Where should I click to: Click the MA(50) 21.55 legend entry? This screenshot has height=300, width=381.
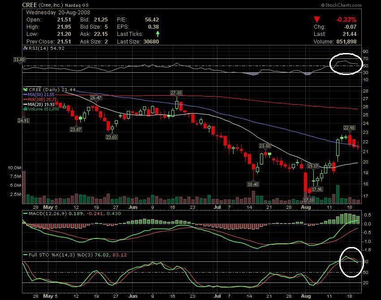(42, 94)
